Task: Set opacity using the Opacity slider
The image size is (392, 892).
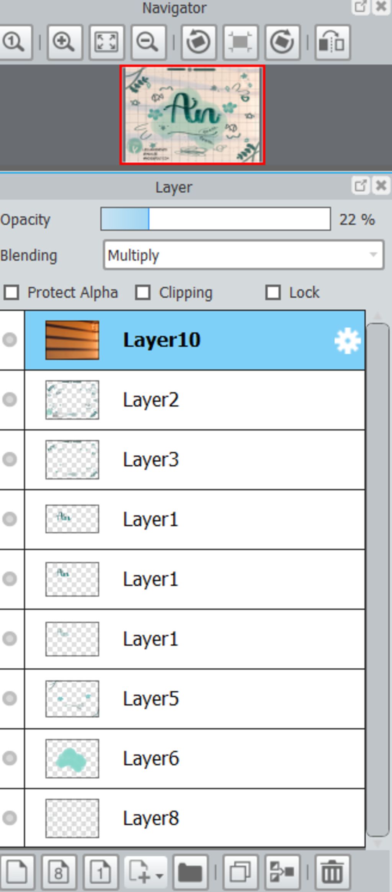Action: 216,219
